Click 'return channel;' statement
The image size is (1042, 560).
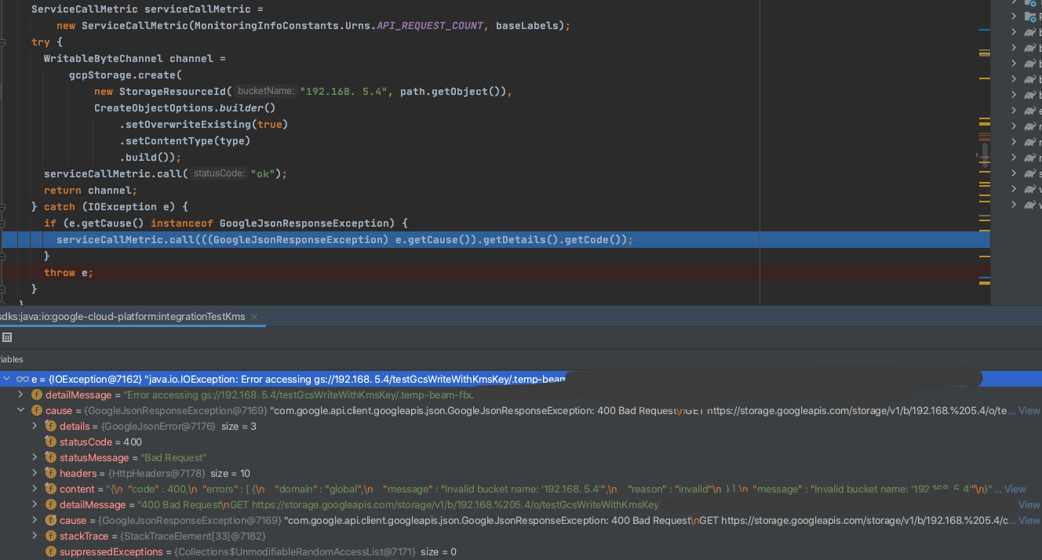click(x=90, y=190)
